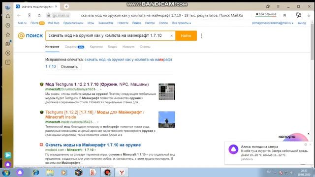
Task: Expand the minecraft20.ru result URL arrow
Action: [100, 89]
